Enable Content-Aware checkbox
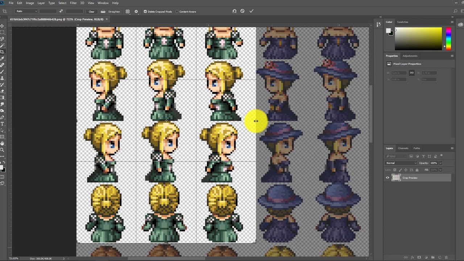Viewport: 464px width, 261px height. pyautogui.click(x=177, y=12)
